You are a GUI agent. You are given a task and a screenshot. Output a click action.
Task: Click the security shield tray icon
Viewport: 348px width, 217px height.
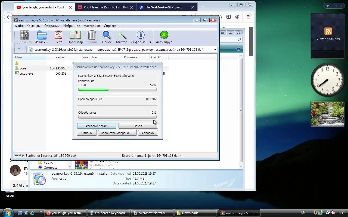coord(316,213)
